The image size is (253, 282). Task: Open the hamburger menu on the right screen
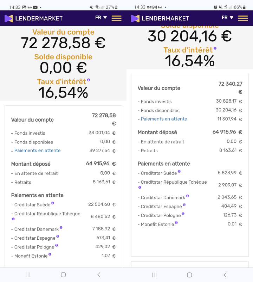tap(243, 18)
